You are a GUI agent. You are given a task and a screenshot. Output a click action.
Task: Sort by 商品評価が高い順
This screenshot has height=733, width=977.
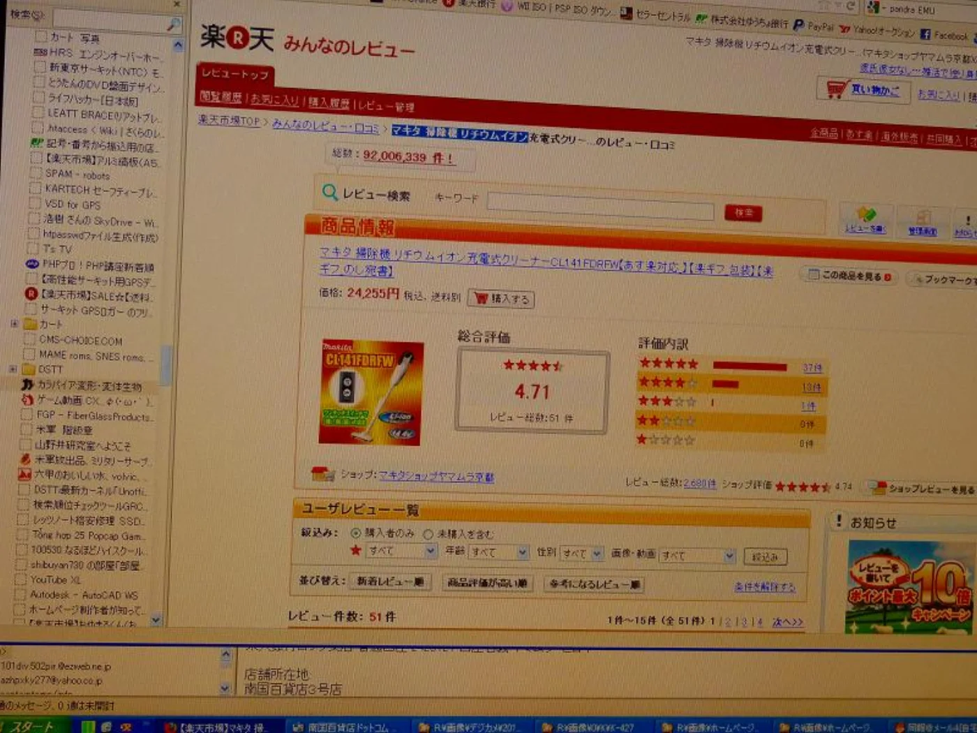(x=487, y=583)
